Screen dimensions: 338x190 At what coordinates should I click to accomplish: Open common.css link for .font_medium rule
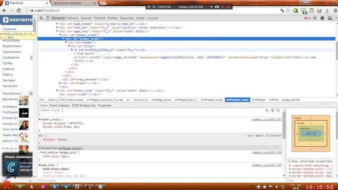(x=267, y=153)
